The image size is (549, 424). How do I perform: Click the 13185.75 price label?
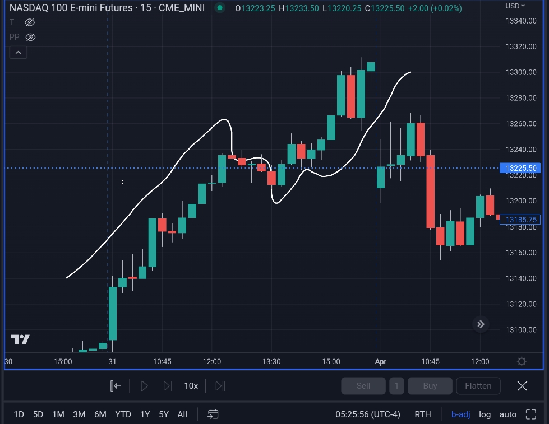[520, 220]
